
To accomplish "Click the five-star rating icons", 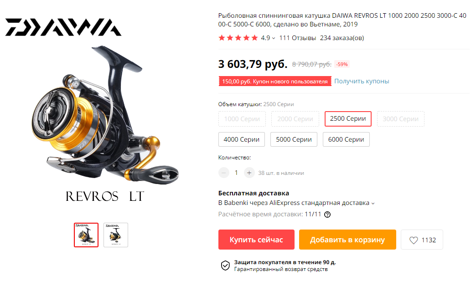I will (x=238, y=38).
